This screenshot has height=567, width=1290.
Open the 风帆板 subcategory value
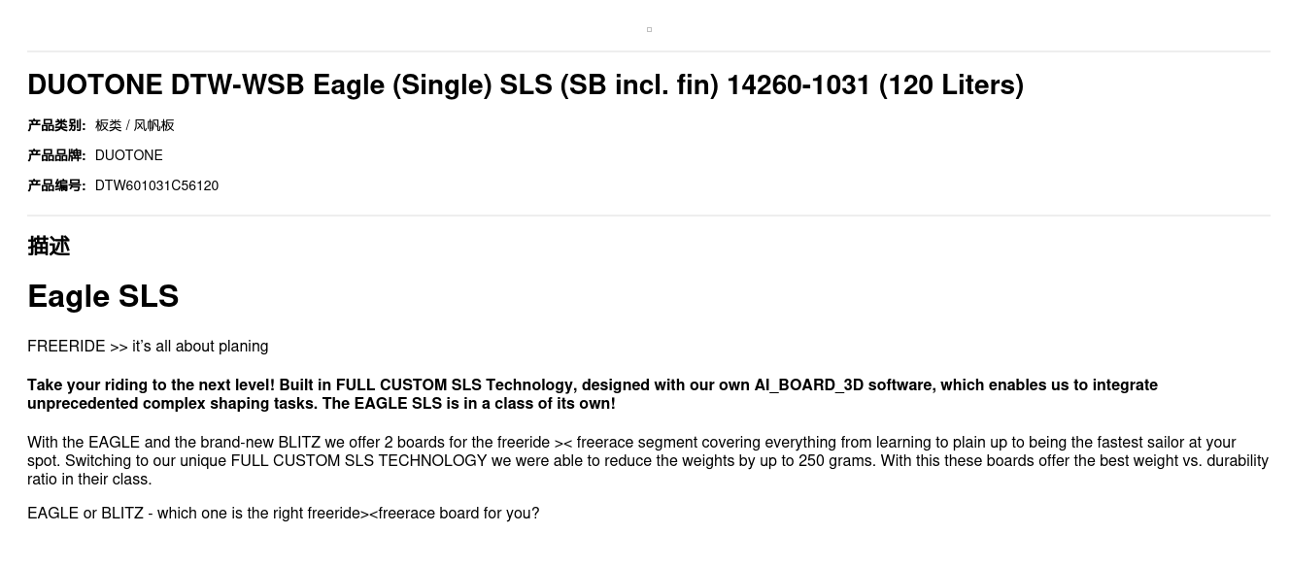(x=153, y=125)
